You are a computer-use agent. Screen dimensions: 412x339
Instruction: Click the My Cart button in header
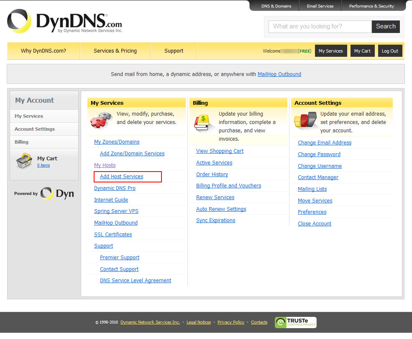(362, 51)
